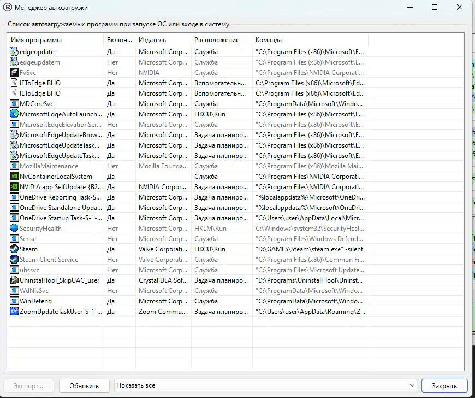
Task: Click the Sense row icon
Action: pos(14,239)
